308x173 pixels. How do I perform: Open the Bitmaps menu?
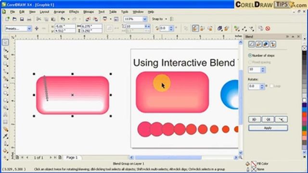[x=89, y=12]
